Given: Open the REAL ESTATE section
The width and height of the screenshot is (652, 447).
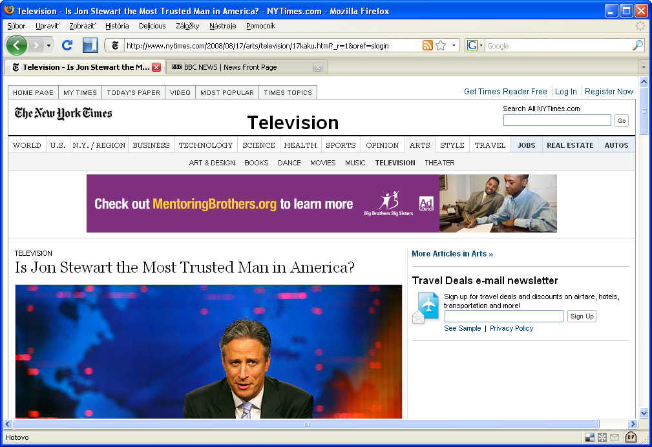Looking at the screenshot, I should point(570,145).
